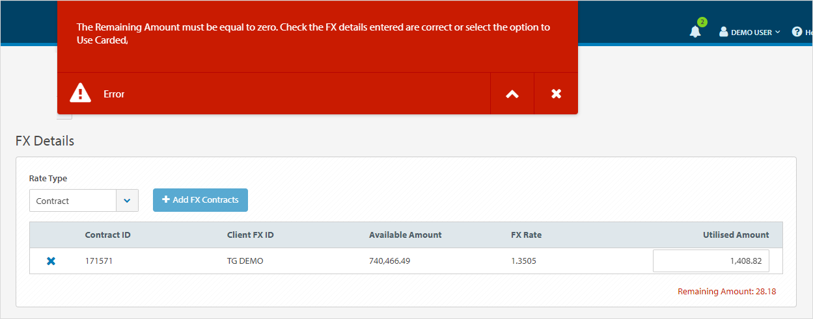Click the Help question mark icon
The height and width of the screenshot is (319, 813).
(797, 32)
